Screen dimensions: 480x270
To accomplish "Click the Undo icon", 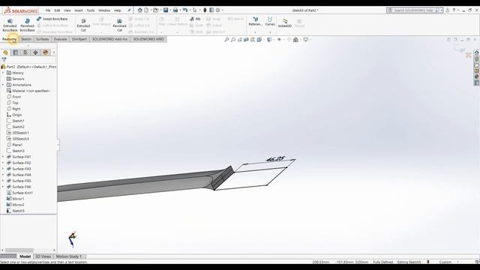I will (x=185, y=10).
